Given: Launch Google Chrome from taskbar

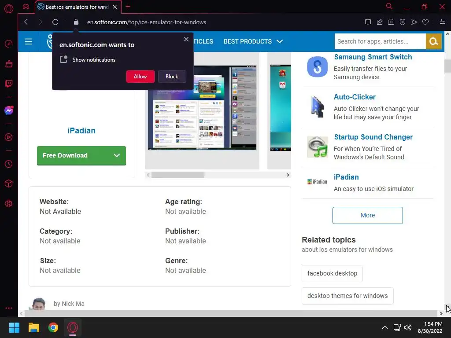Looking at the screenshot, I should (x=53, y=327).
